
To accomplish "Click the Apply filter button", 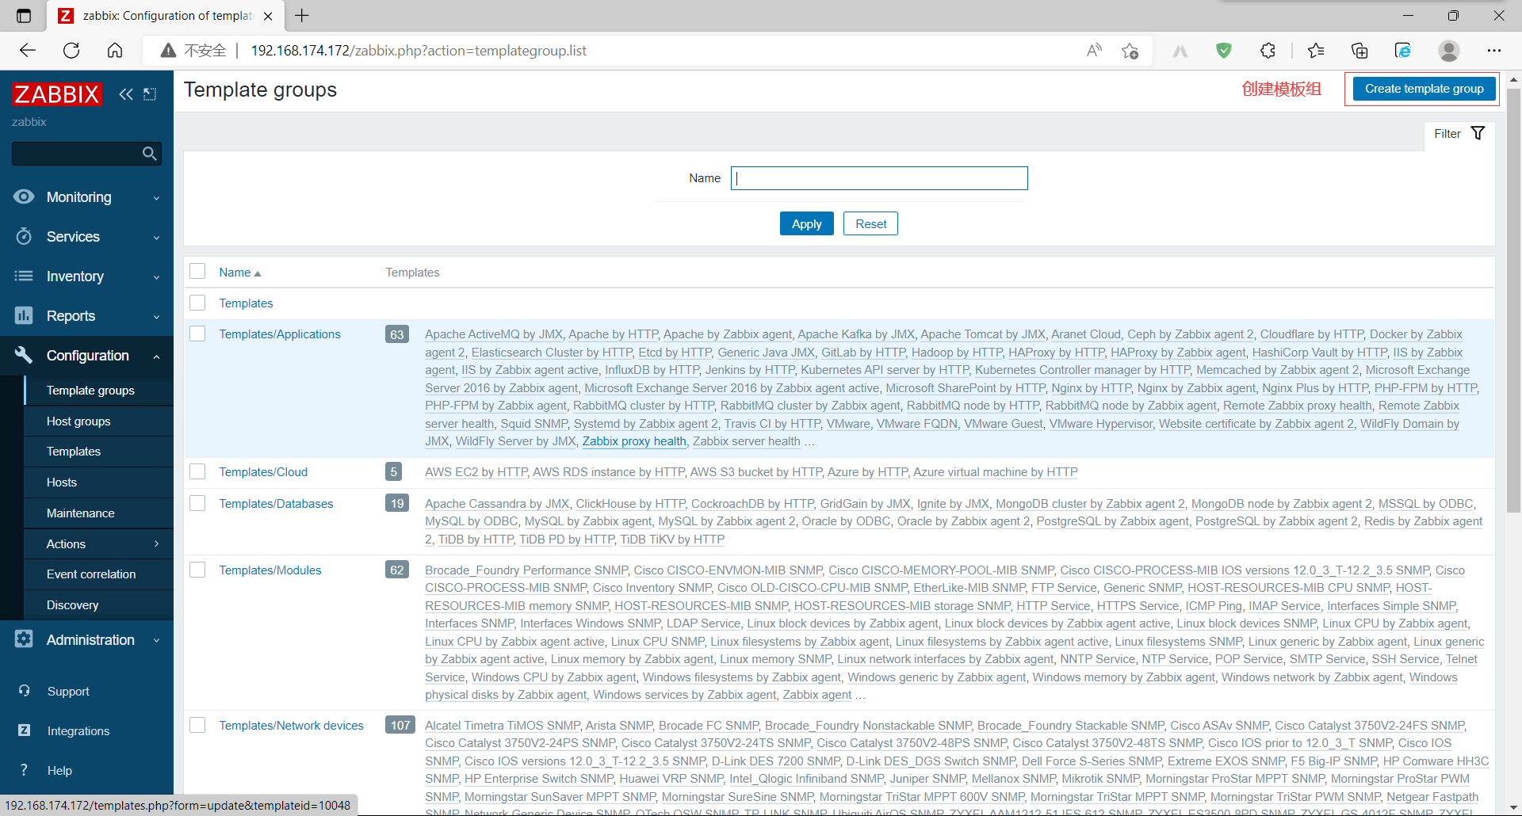I will (806, 223).
